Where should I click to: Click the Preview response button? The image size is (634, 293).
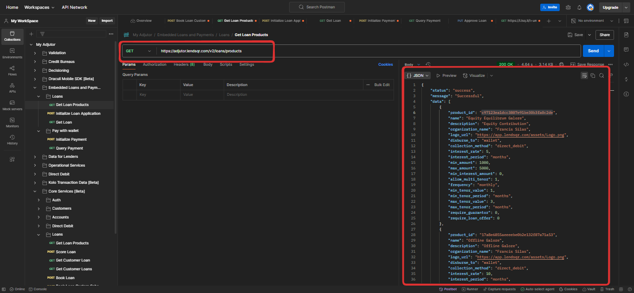pyautogui.click(x=446, y=75)
